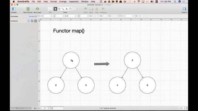Open the Inspectors menu

pyautogui.click(x=74, y=2)
